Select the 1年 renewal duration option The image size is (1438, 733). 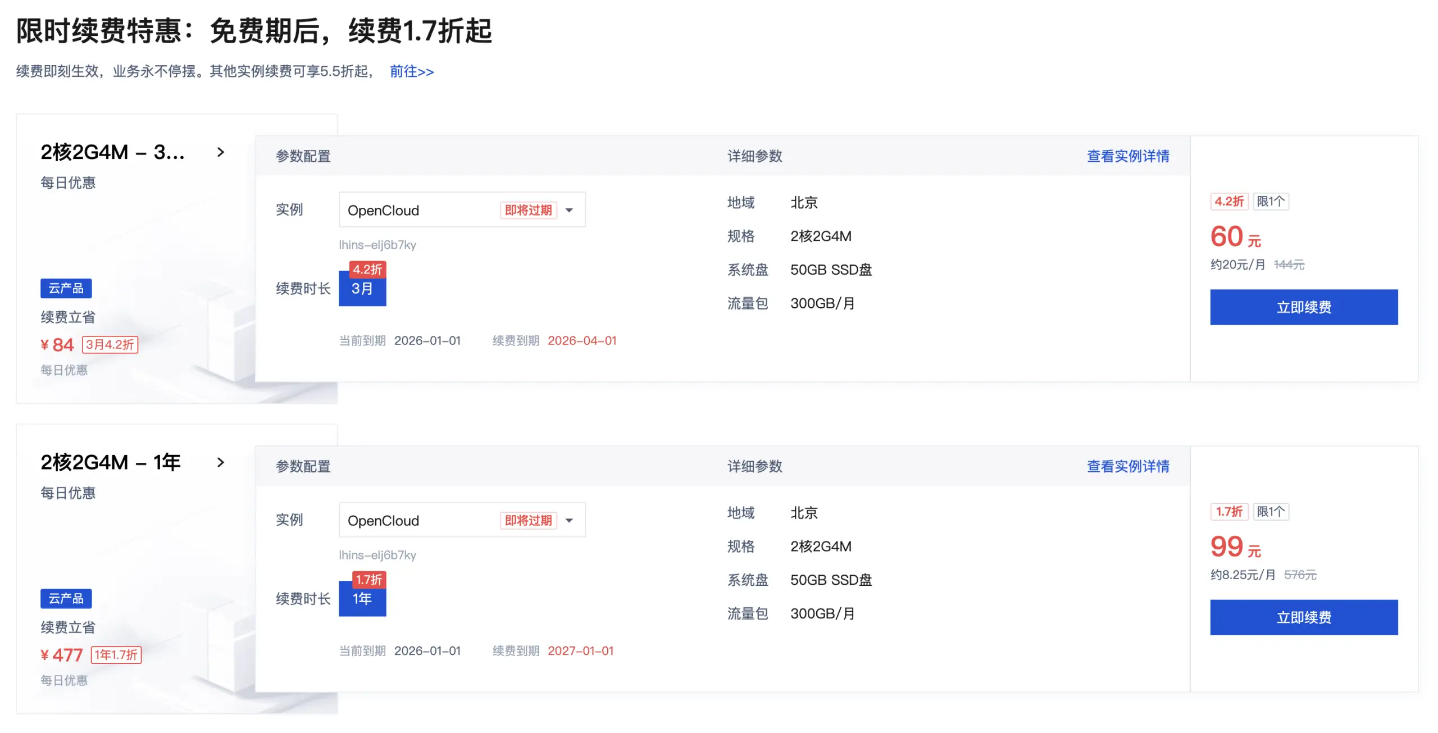pyautogui.click(x=362, y=599)
